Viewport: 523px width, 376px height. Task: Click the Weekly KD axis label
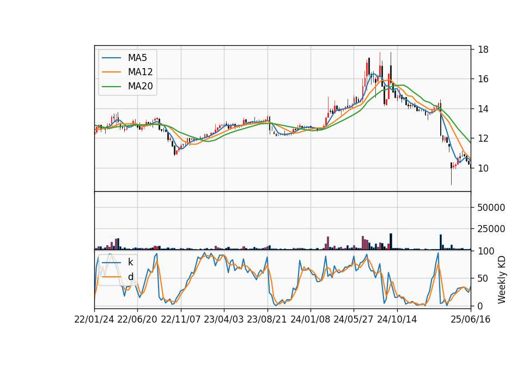(501, 280)
